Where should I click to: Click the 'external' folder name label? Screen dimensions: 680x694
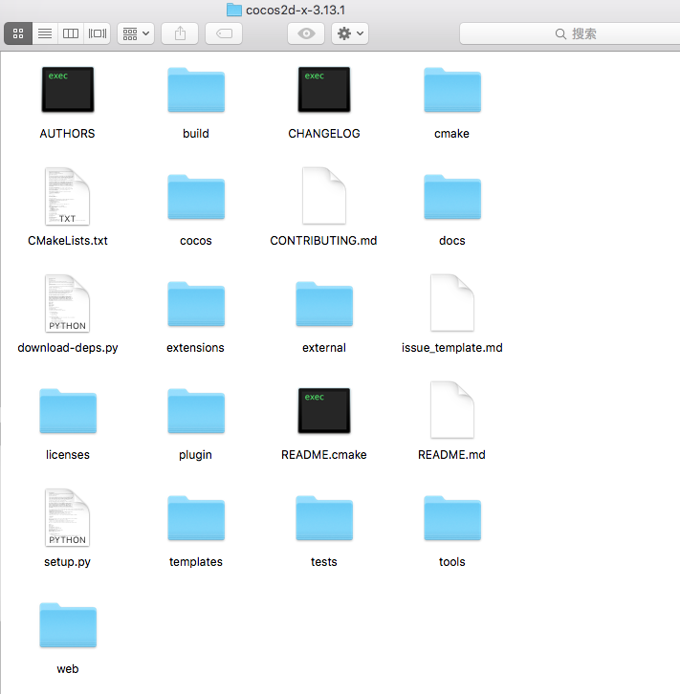[x=324, y=348]
